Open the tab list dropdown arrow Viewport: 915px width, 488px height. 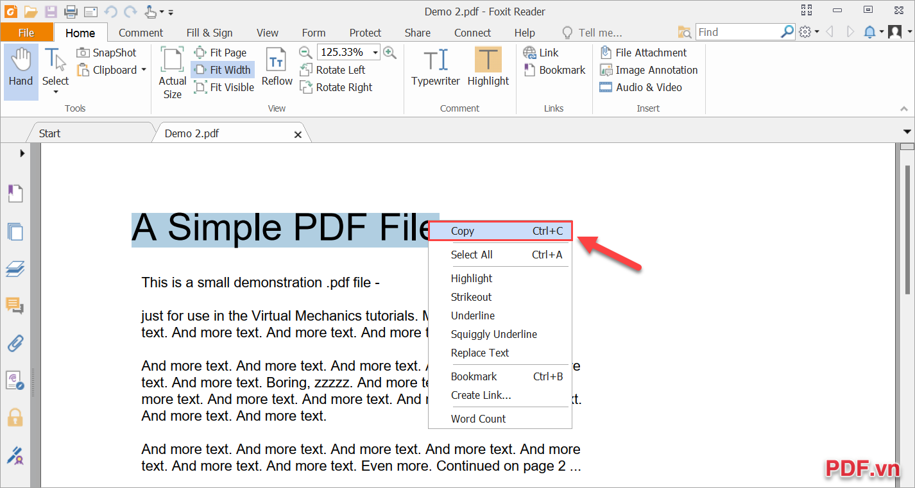coord(907,132)
